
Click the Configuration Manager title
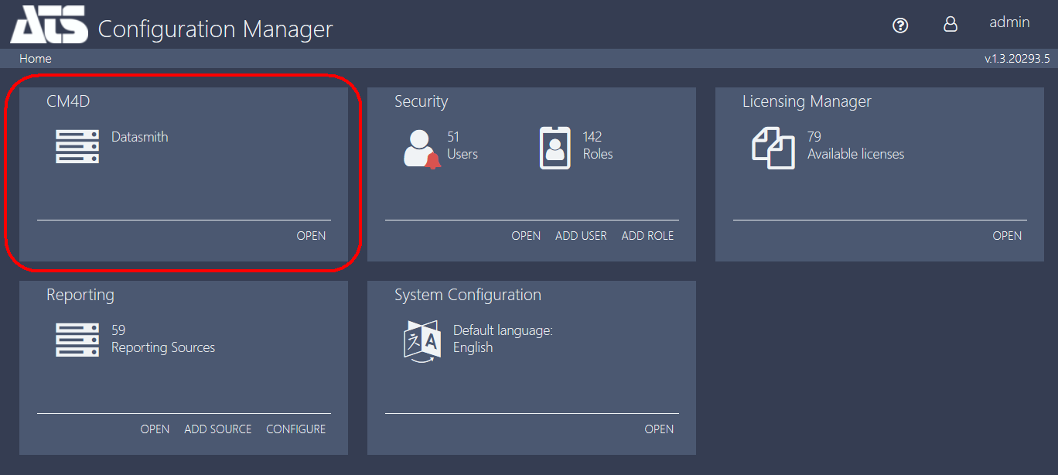click(x=215, y=29)
